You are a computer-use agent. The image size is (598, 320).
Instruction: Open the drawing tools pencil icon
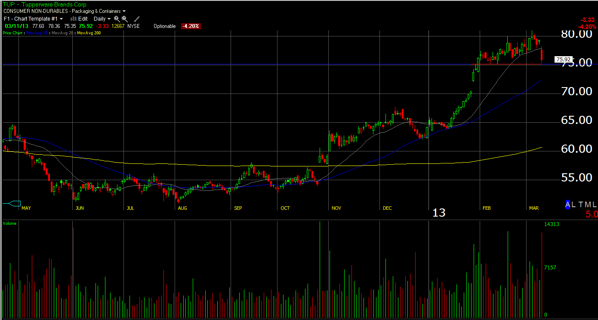pyautogui.click(x=137, y=19)
